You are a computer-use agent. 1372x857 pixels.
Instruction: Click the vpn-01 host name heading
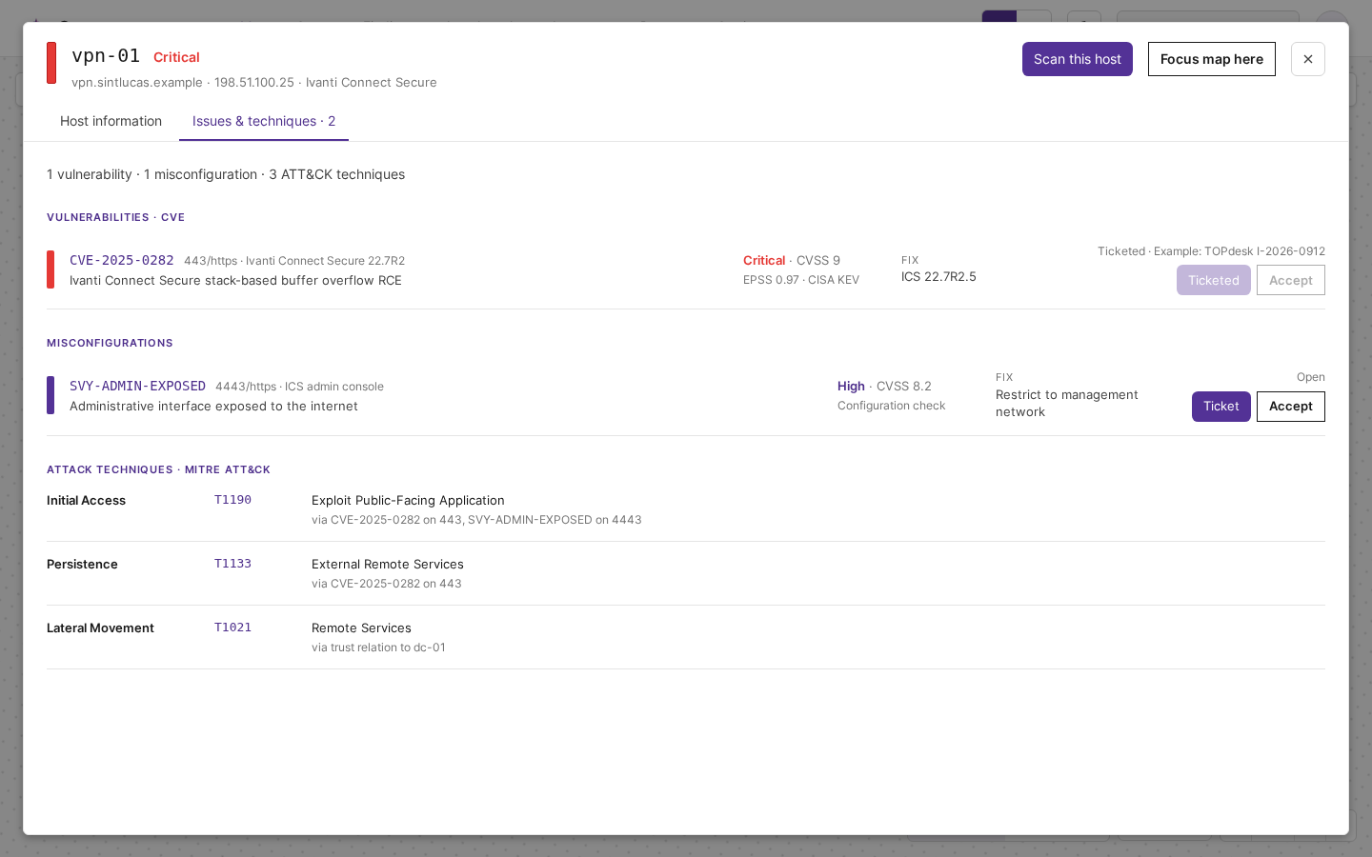[x=106, y=56]
